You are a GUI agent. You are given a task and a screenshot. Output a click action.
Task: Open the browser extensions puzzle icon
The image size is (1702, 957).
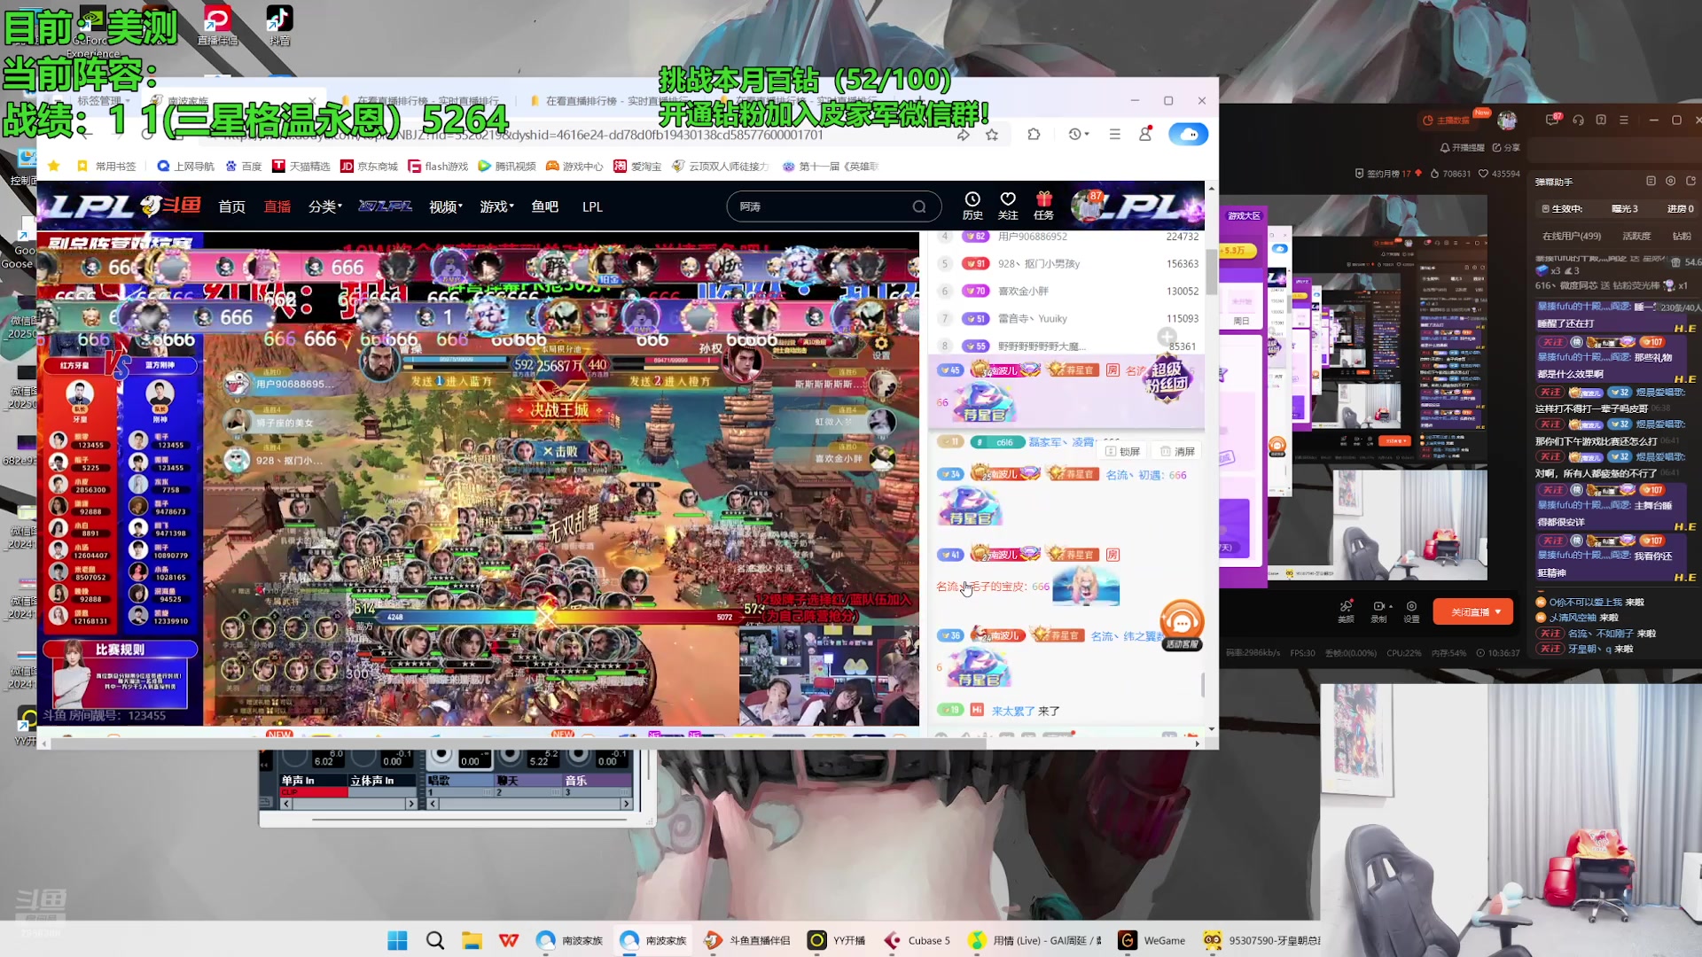[x=1034, y=135]
